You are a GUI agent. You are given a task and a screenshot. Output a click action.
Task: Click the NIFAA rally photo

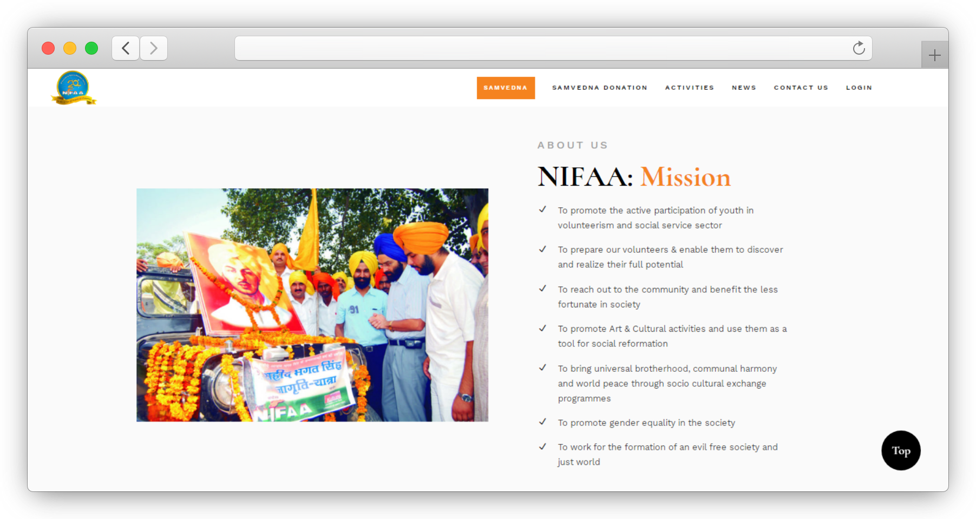tap(312, 305)
